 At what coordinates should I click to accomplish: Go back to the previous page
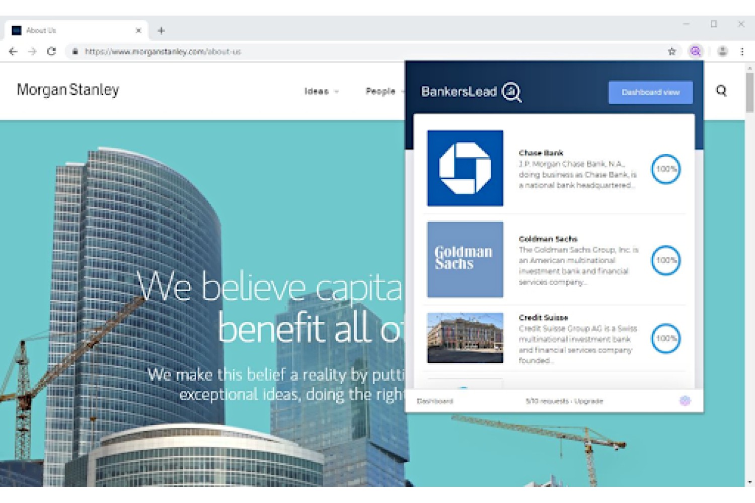point(13,51)
